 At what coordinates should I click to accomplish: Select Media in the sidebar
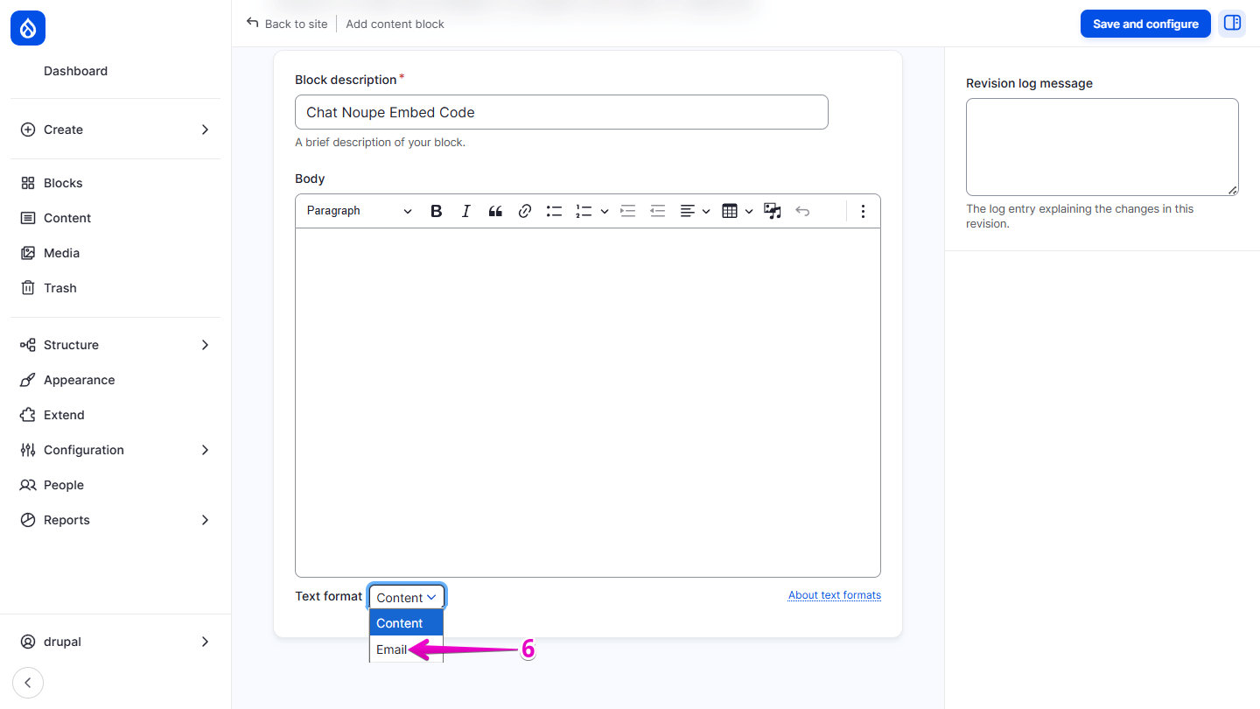pos(60,252)
